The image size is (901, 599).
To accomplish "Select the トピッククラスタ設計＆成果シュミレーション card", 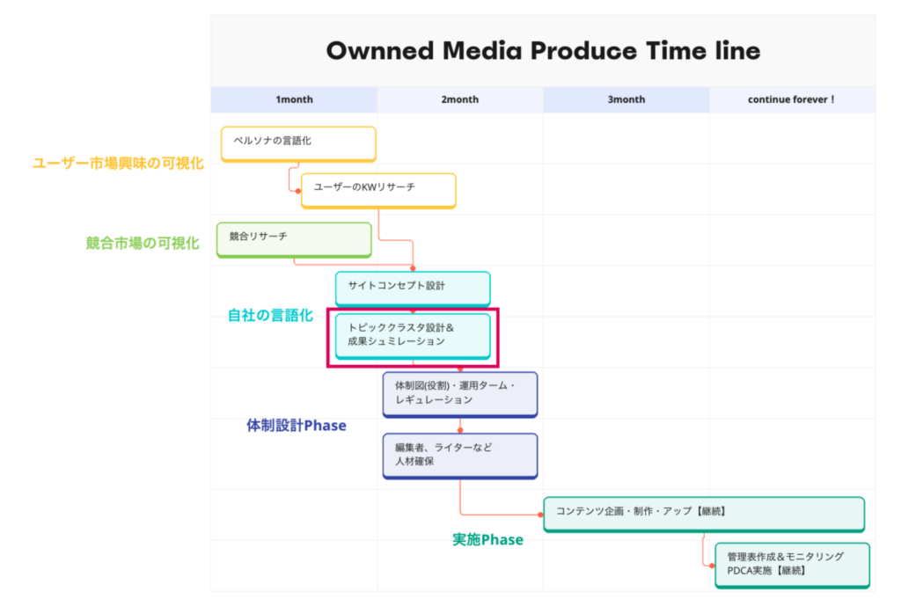I will coord(413,336).
